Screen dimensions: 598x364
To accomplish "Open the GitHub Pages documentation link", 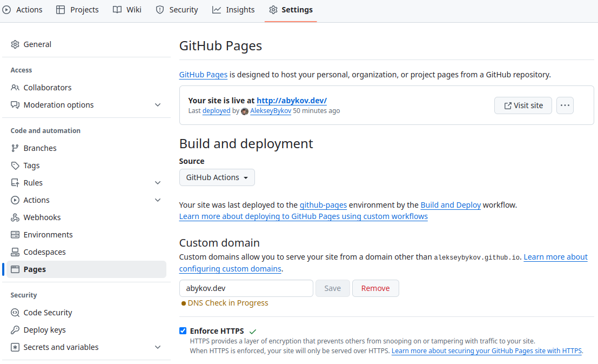I will [x=203, y=75].
